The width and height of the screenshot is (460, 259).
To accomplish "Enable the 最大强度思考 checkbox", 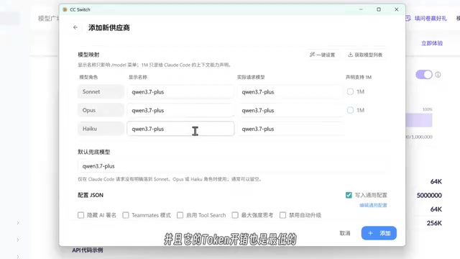I will (x=235, y=215).
